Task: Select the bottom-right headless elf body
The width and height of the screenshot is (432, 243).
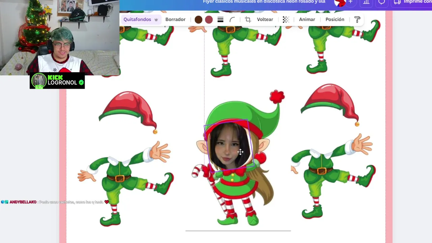Action: point(333,175)
